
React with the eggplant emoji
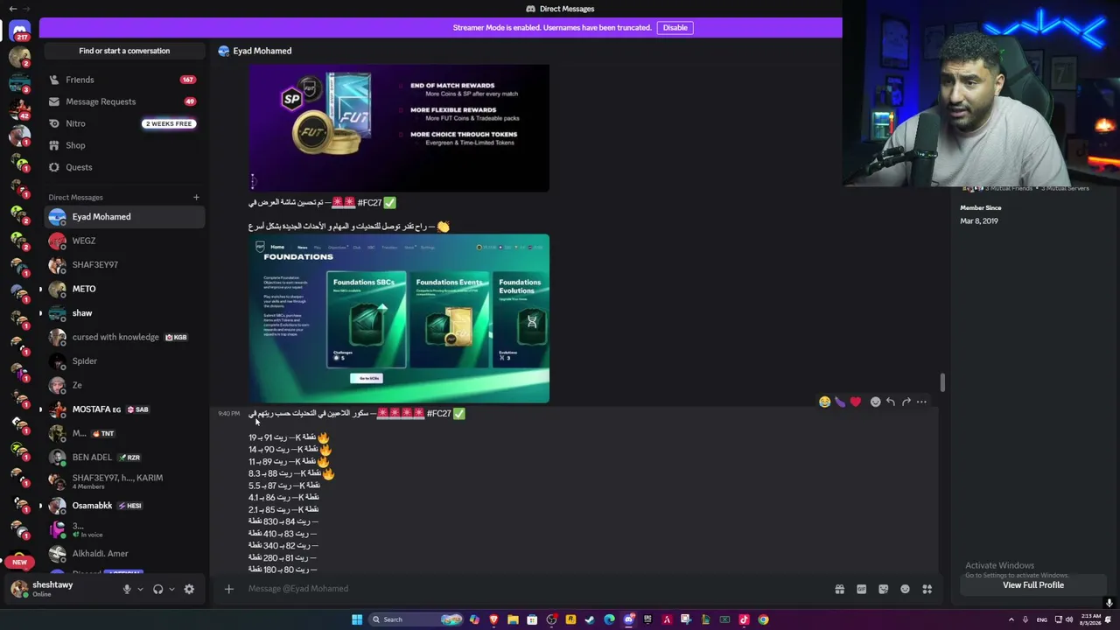(840, 402)
